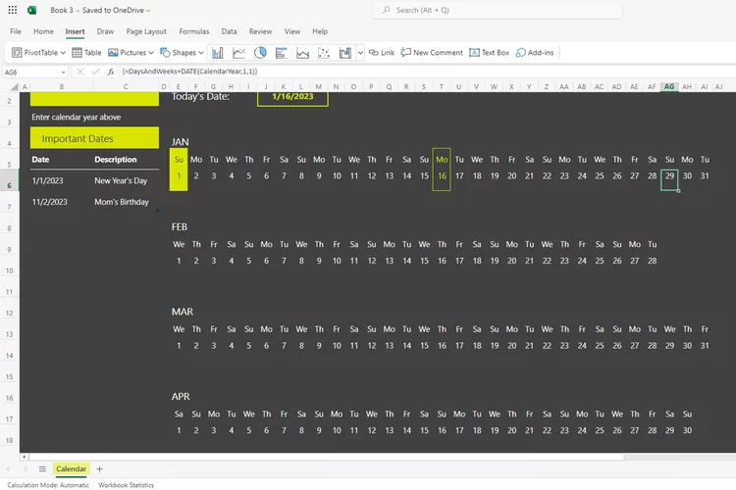736x490 pixels.
Task: Select column AG header
Action: [x=669, y=87]
